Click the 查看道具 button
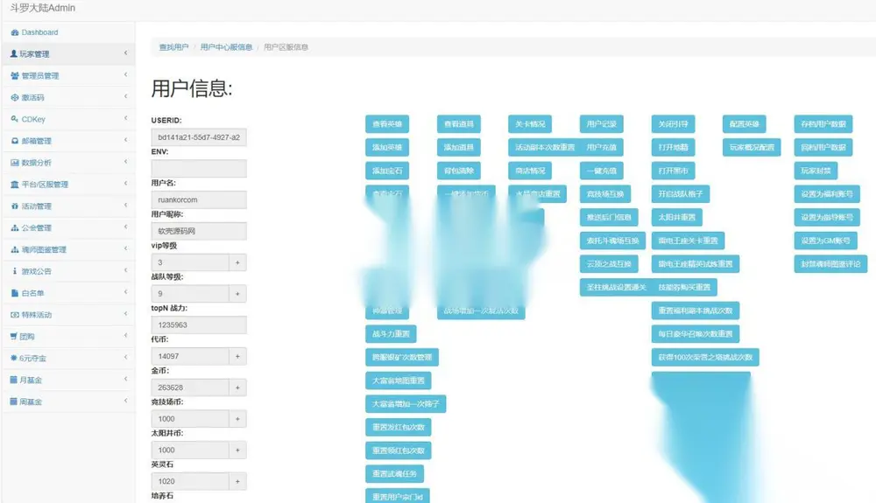Image resolution: width=876 pixels, height=503 pixels. click(459, 124)
